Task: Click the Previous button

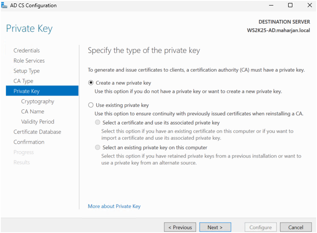Action: tap(180, 227)
